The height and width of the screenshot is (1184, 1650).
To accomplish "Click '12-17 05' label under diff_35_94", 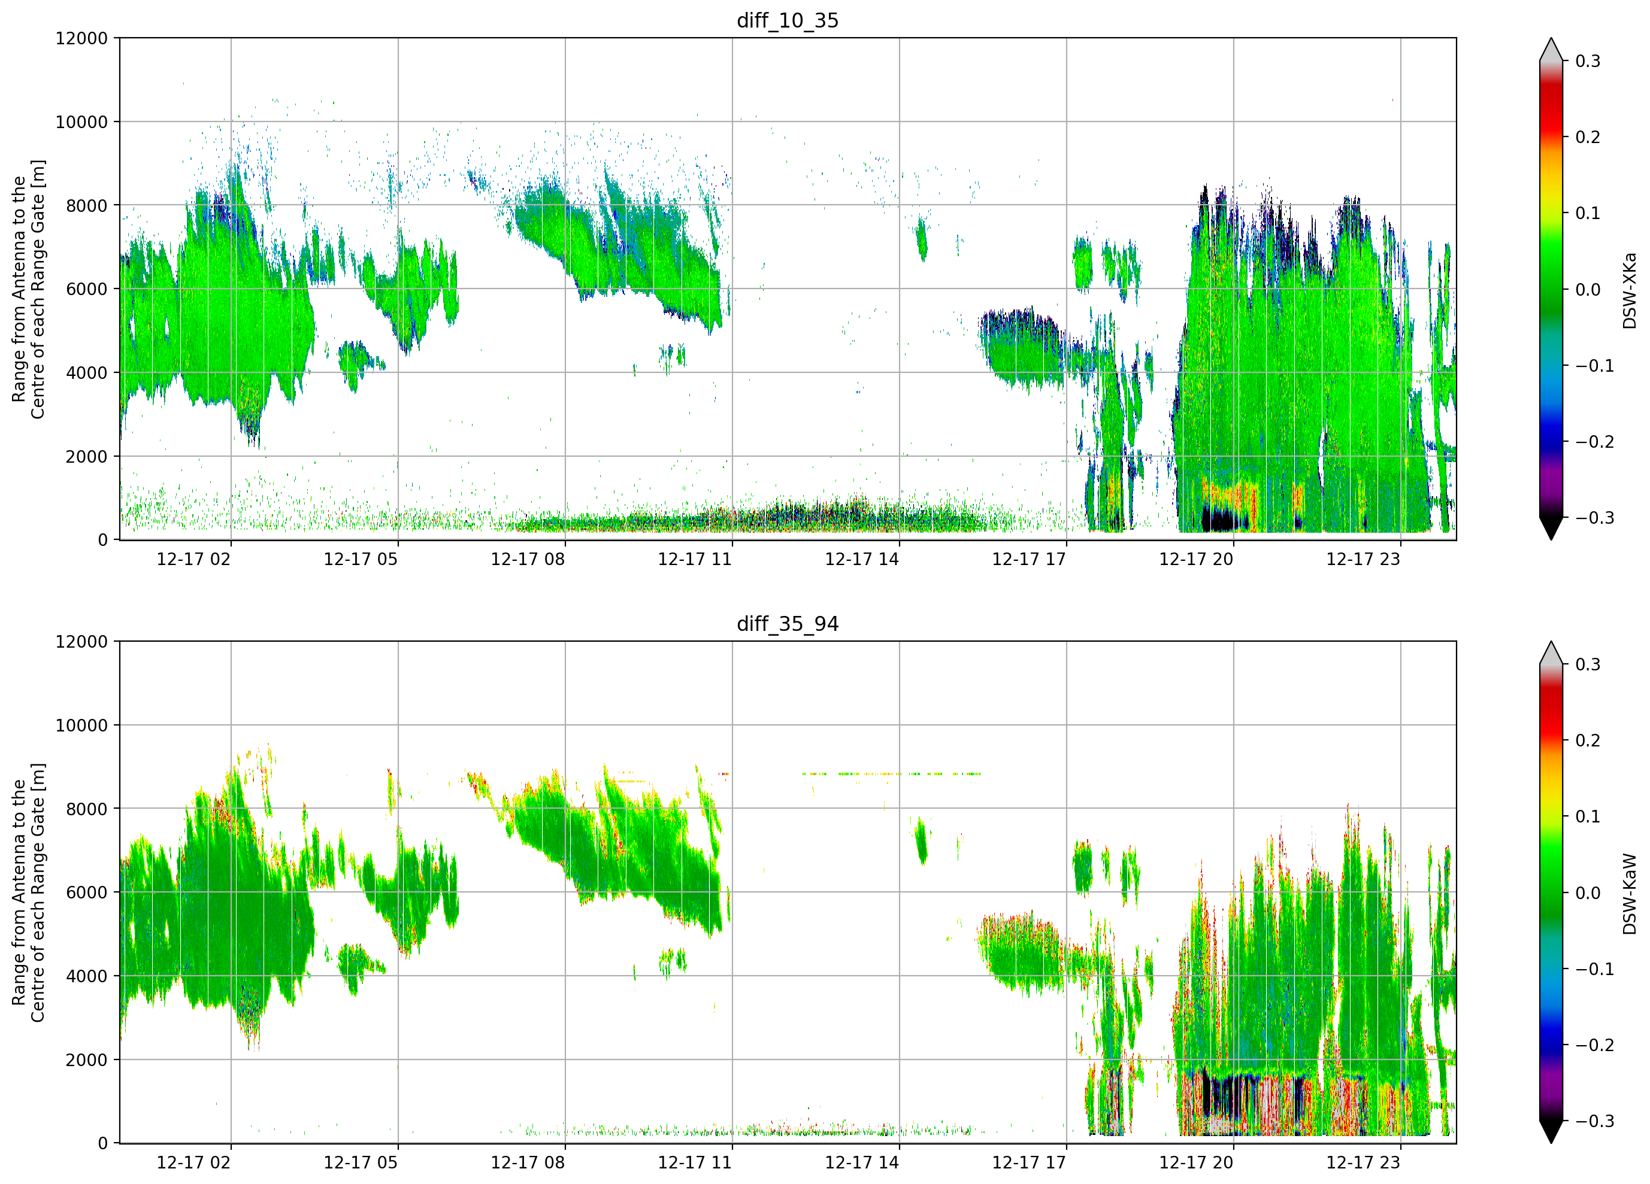I will 361,1163.
